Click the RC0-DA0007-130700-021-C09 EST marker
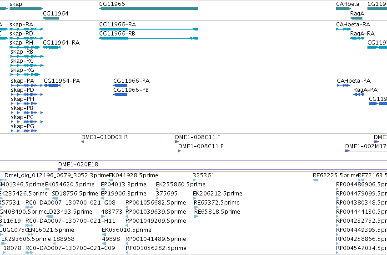This screenshot has width=387, height=255. [30, 253]
